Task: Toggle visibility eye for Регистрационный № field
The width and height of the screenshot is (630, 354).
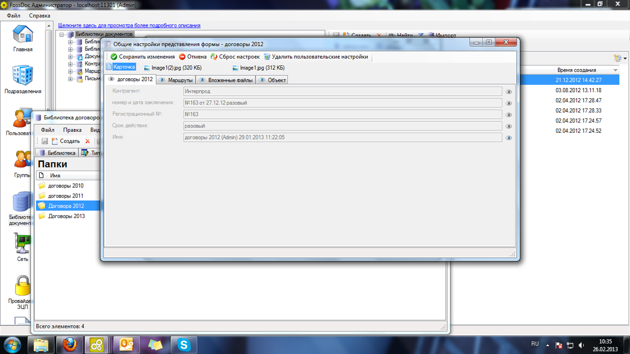Action: coord(508,115)
